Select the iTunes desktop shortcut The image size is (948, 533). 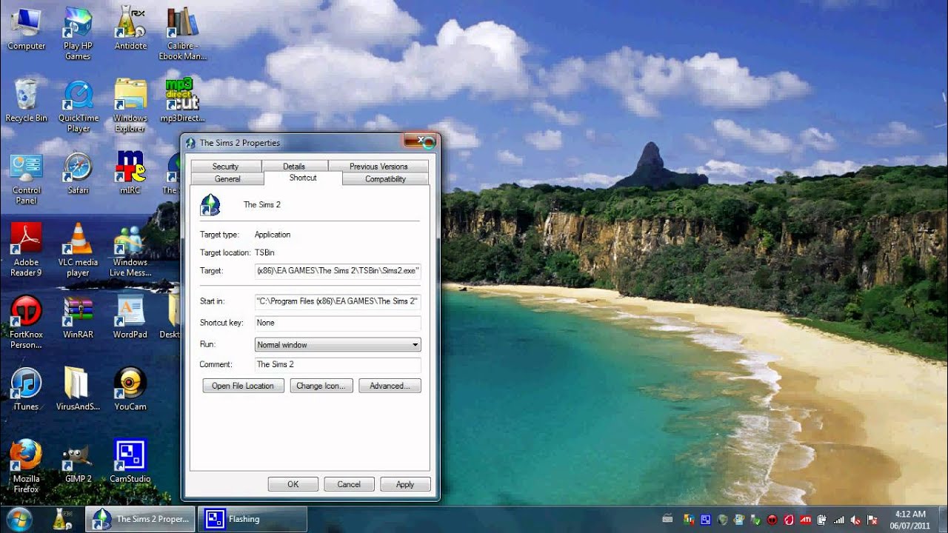26,389
